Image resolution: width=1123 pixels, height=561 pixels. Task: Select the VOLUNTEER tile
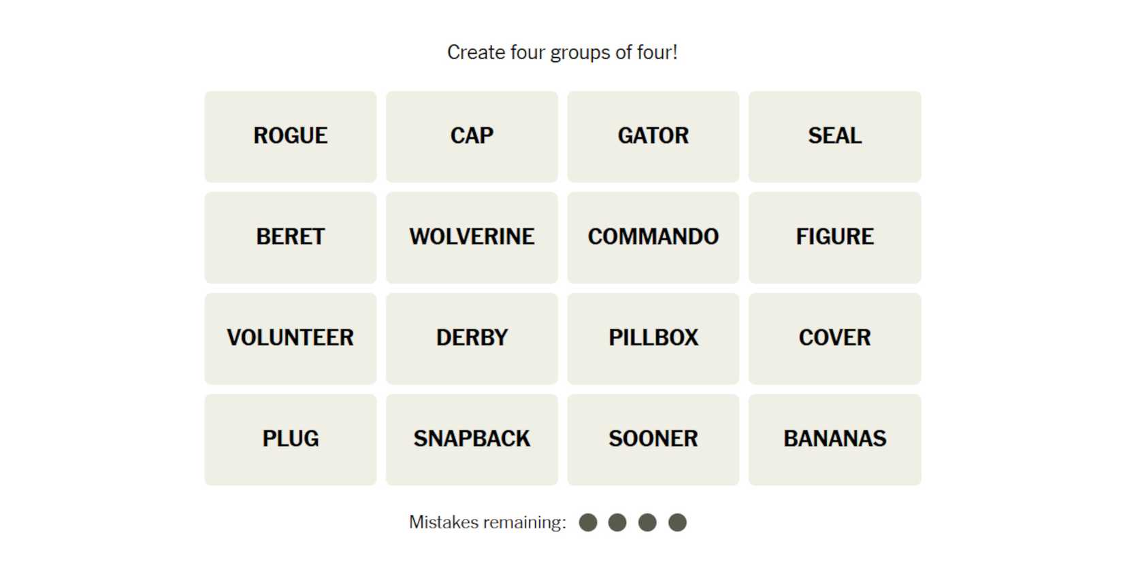pyautogui.click(x=291, y=339)
